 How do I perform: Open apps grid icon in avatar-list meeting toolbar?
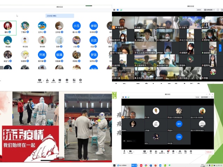[x=74, y=80]
